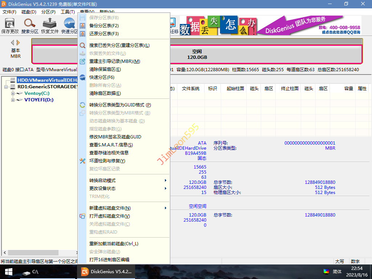Choose Quick Partition (快速分区) F6 entry
Image resolution: width=372 pixels, height=279 pixels.
click(102, 77)
